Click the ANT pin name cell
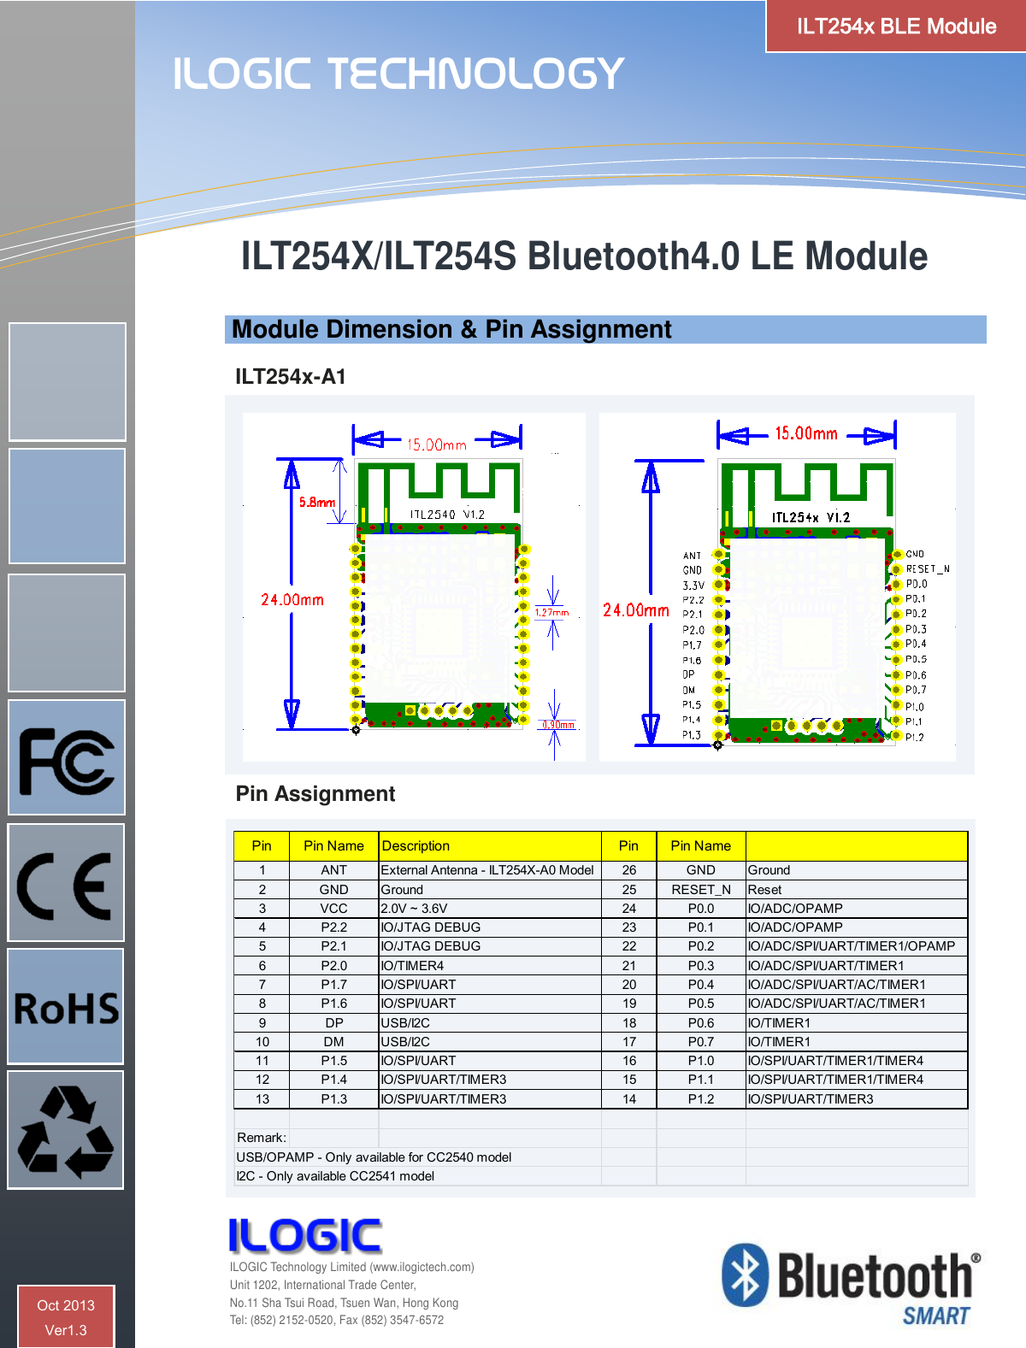This screenshot has height=1348, width=1026. 333,870
